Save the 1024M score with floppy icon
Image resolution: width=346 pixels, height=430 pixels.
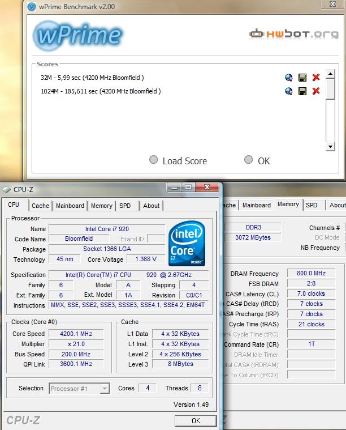(x=302, y=91)
